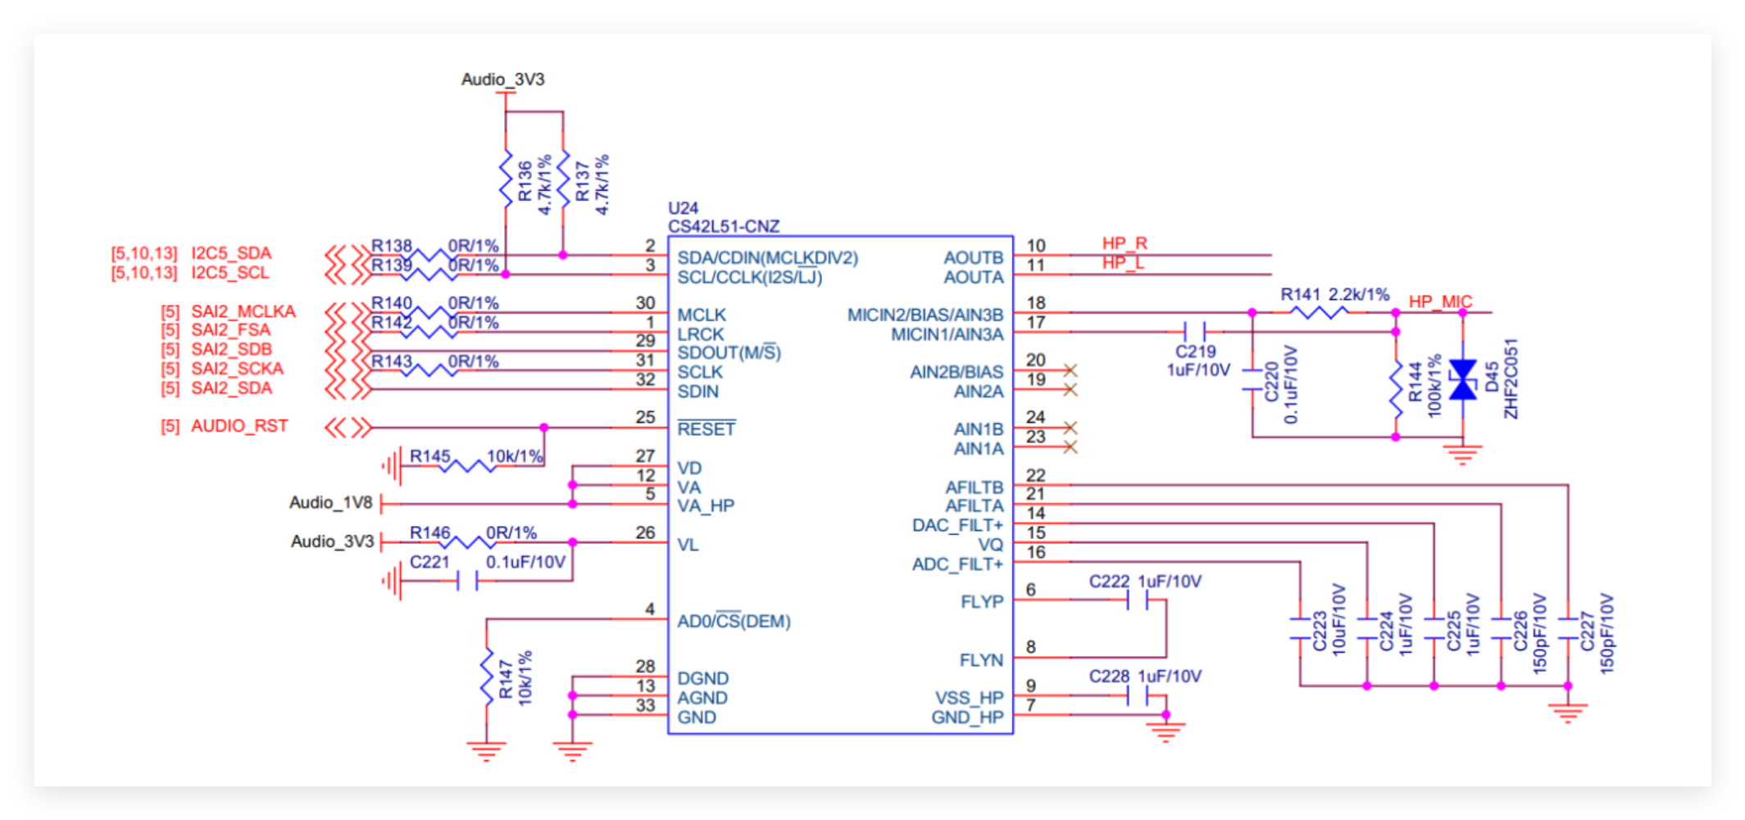1745x820 pixels.
Task: Click the RESET pin name
Action: coord(706,429)
